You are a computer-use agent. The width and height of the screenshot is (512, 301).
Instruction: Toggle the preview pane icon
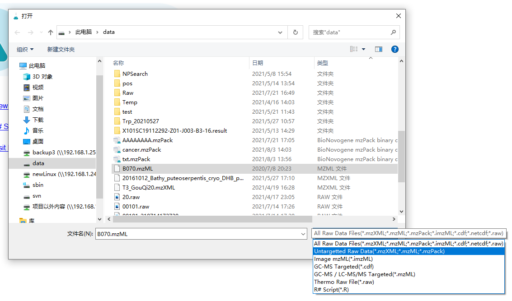[379, 49]
